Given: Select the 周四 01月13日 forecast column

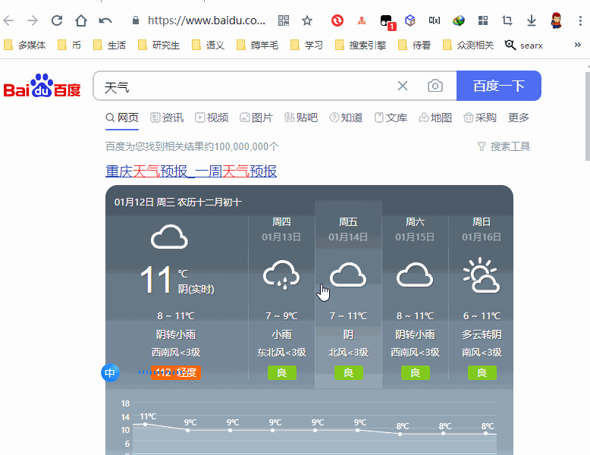Looking at the screenshot, I should (281, 297).
